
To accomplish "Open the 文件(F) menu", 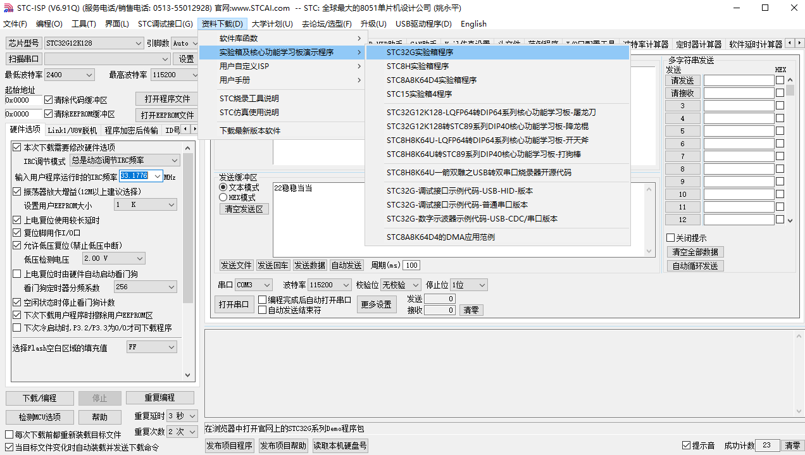I will (15, 24).
